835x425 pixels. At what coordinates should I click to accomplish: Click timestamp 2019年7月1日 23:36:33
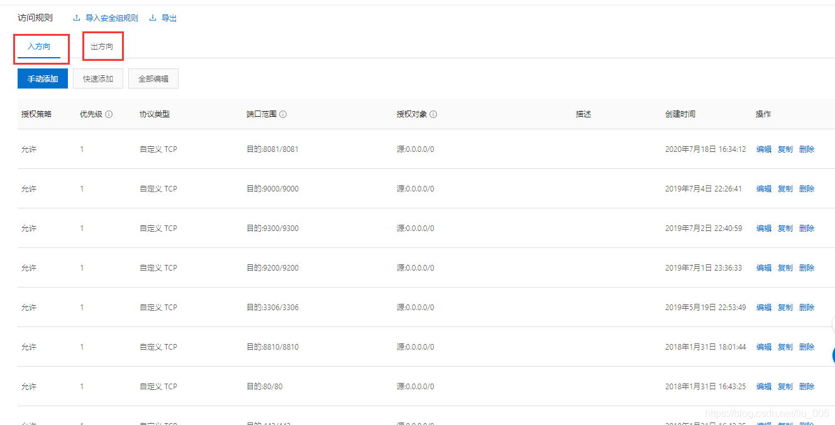704,268
